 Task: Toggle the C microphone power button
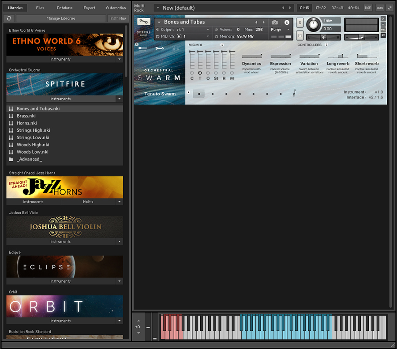[x=192, y=73]
